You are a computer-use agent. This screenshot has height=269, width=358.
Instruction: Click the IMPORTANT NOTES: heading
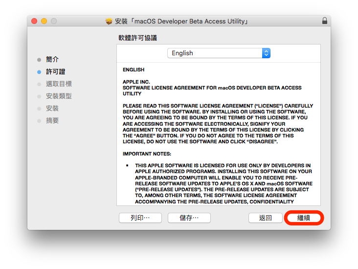[x=147, y=154]
